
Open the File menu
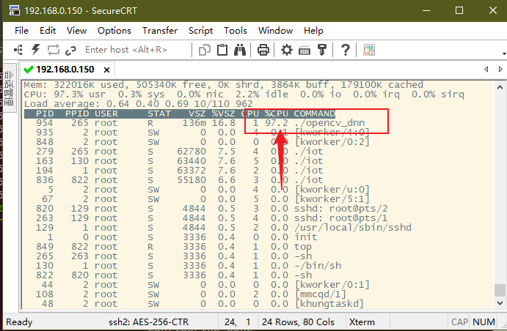coord(22,31)
